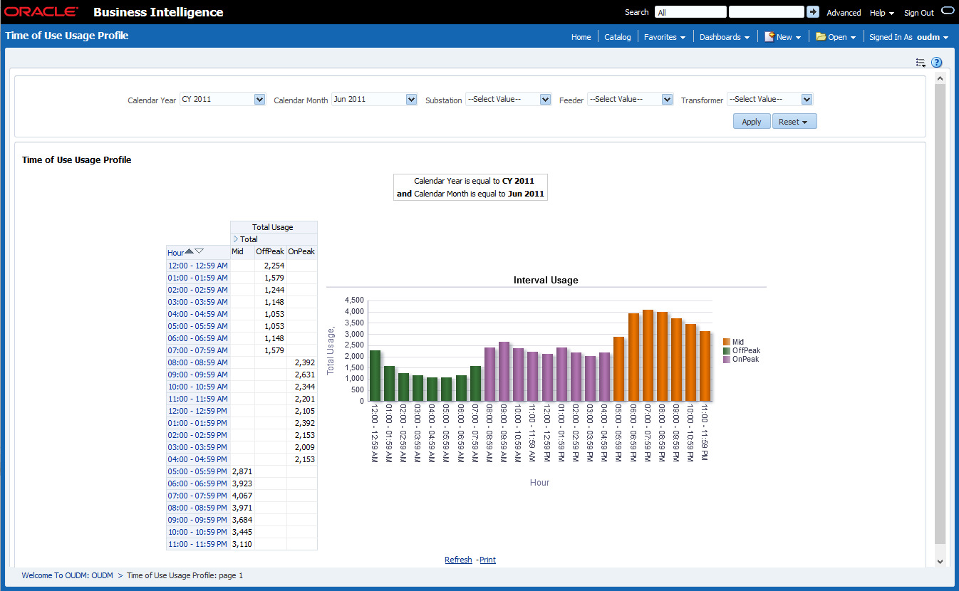The width and height of the screenshot is (959, 591).
Task: Open the Dashboards menu
Action: tap(725, 37)
